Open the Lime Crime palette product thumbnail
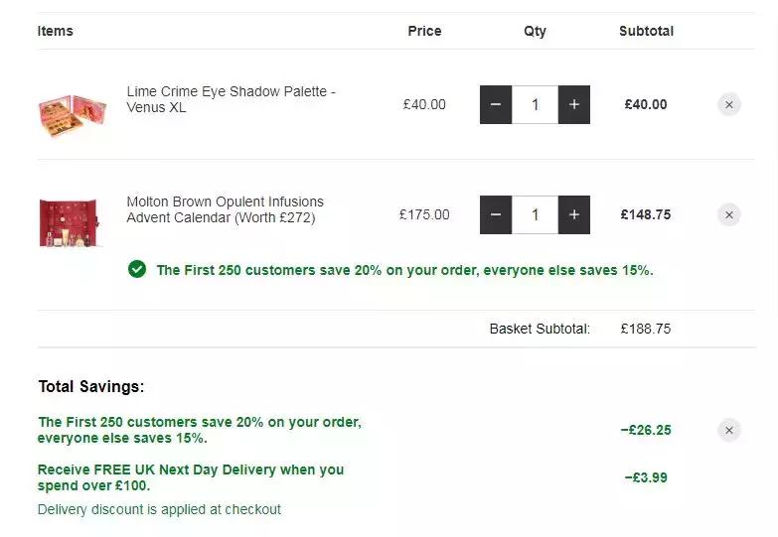The height and width of the screenshot is (537, 778). pyautogui.click(x=72, y=114)
